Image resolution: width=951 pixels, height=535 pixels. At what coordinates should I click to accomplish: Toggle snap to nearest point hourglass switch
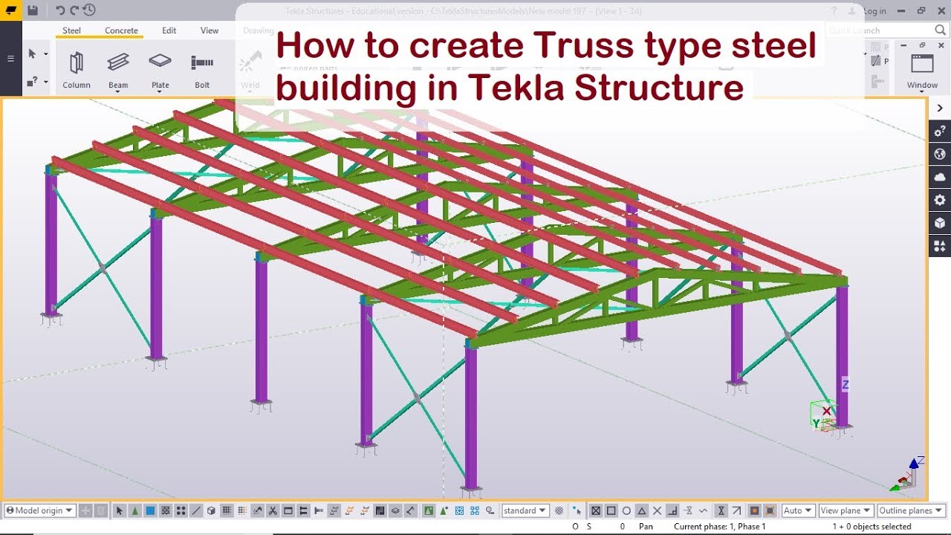point(721,510)
